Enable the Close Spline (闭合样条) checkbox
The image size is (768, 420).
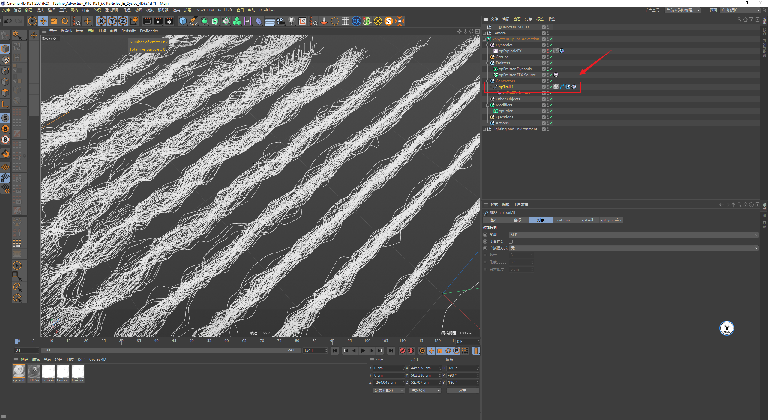click(511, 241)
